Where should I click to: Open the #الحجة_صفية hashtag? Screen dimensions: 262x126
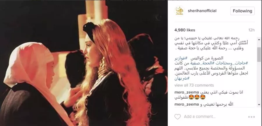(202, 63)
